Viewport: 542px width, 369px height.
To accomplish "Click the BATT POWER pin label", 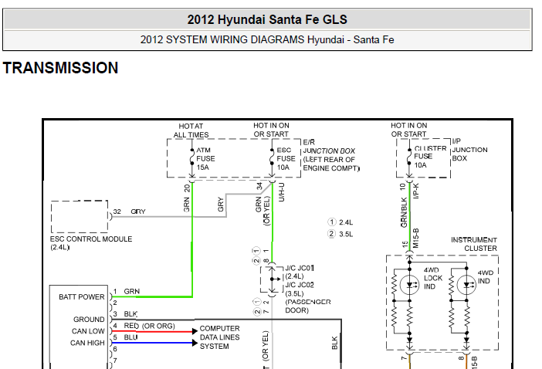I will 82,297.
